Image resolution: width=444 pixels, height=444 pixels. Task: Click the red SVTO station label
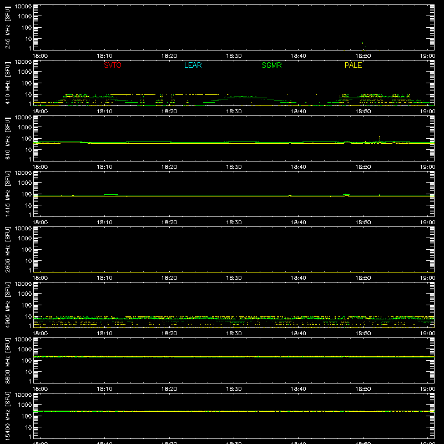coord(113,65)
